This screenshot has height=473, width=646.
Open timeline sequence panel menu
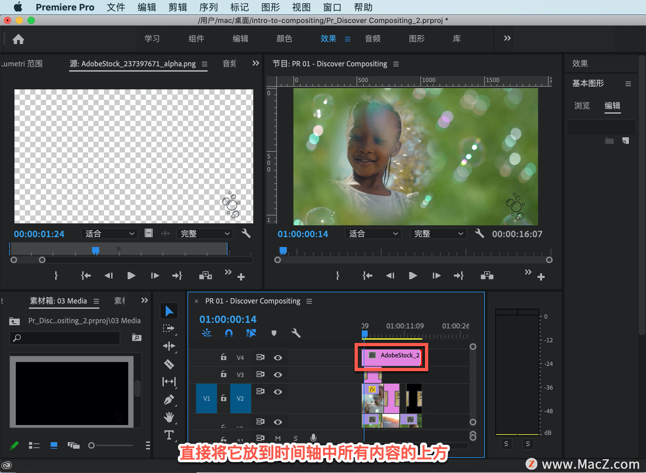tap(309, 301)
